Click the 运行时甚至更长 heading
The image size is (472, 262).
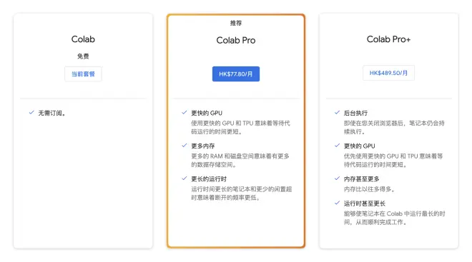point(365,203)
